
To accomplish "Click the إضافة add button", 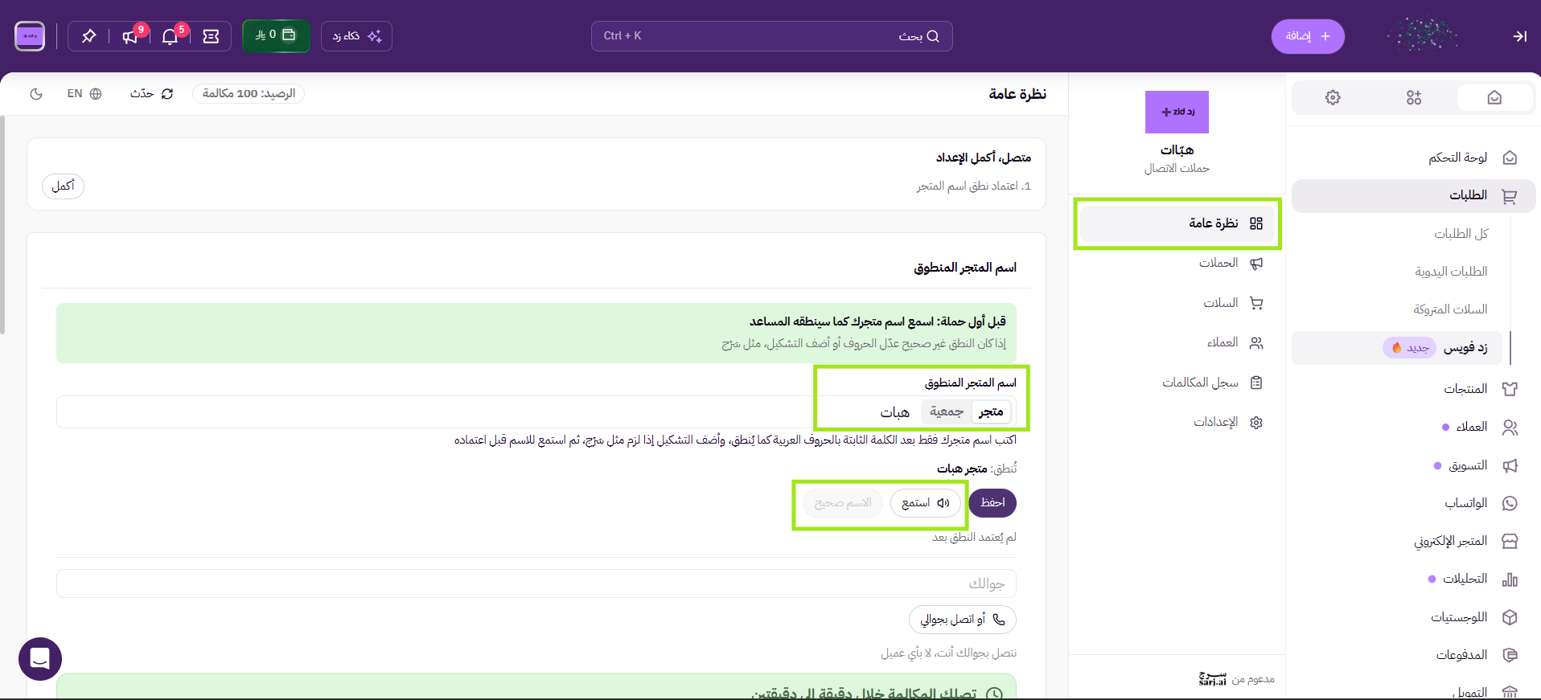I will click(1308, 36).
